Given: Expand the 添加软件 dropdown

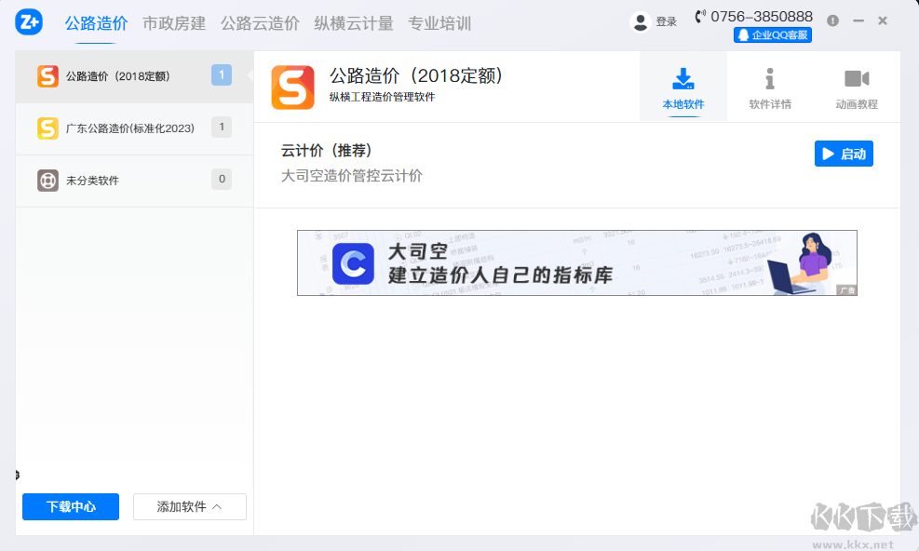Looking at the screenshot, I should 189,506.
